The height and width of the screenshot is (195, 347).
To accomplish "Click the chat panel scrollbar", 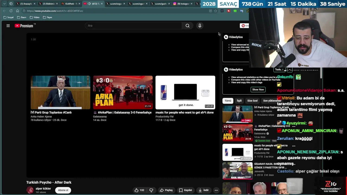I will point(321,73).
